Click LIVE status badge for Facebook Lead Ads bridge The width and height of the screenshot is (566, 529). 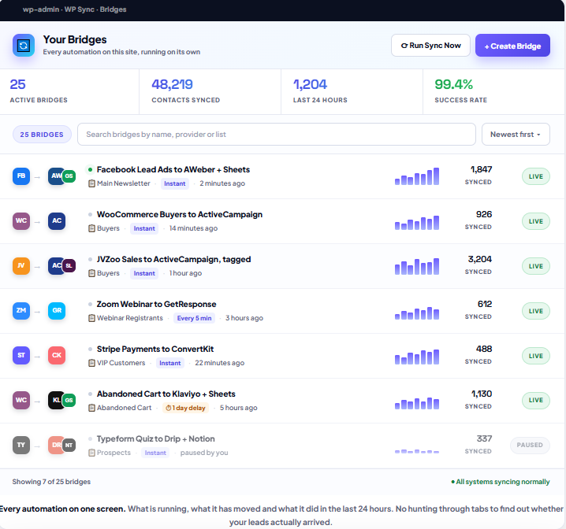click(536, 176)
